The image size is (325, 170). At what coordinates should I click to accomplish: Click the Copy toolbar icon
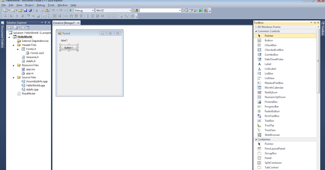(x=41, y=10)
